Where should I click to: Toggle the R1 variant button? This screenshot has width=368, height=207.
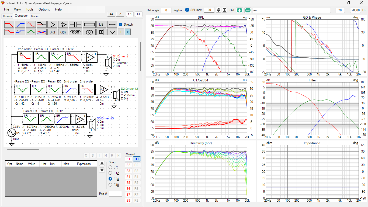(137, 159)
